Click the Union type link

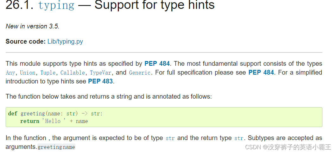point(28,73)
